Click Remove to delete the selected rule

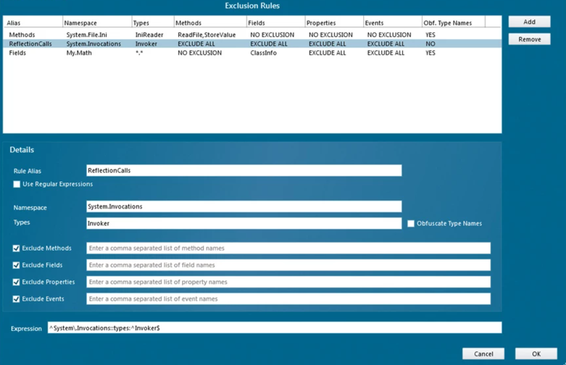529,39
